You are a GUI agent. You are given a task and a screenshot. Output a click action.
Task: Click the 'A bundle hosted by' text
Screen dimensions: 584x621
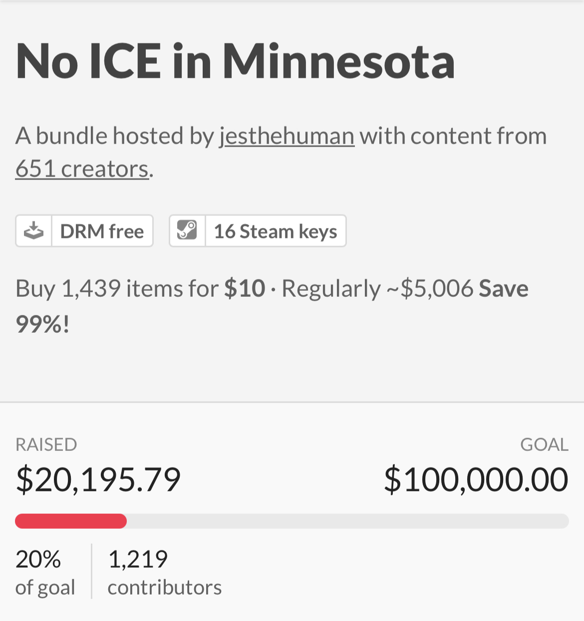115,136
